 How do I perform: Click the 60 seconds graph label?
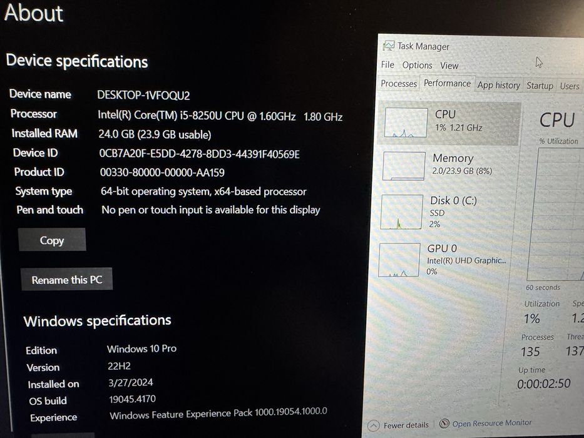(543, 288)
